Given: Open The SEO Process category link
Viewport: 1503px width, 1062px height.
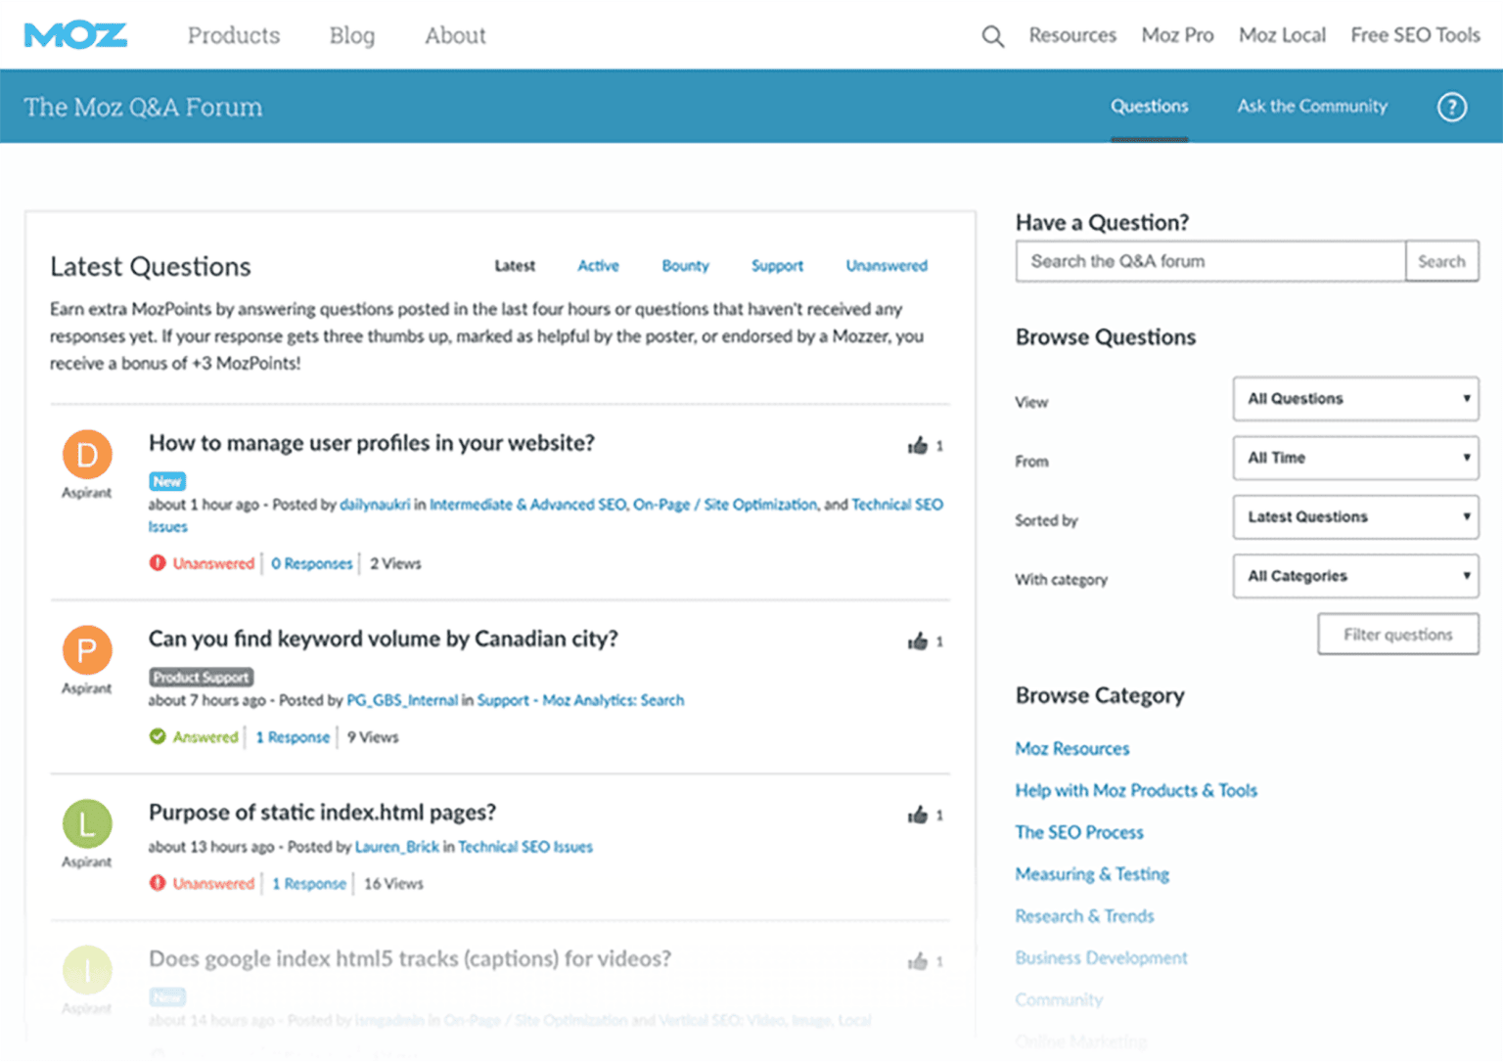Looking at the screenshot, I should 1078,832.
